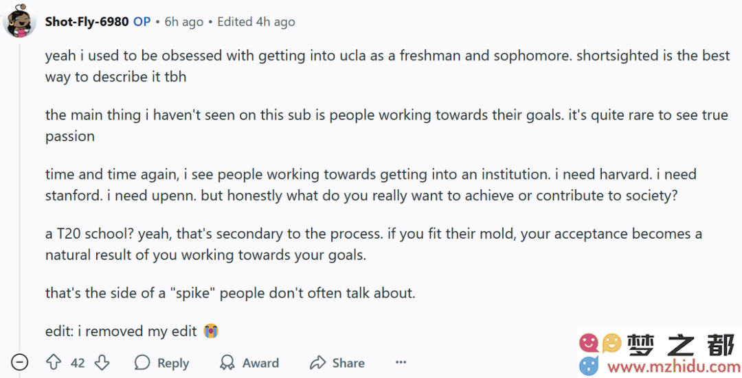742x378 pixels.
Task: Click the blue OP badge
Action: tap(142, 22)
